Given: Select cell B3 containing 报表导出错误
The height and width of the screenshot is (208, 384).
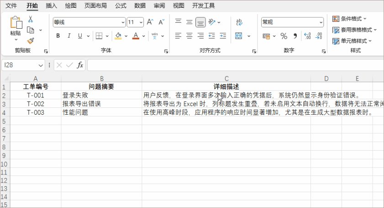Looking at the screenshot, I should point(101,104).
